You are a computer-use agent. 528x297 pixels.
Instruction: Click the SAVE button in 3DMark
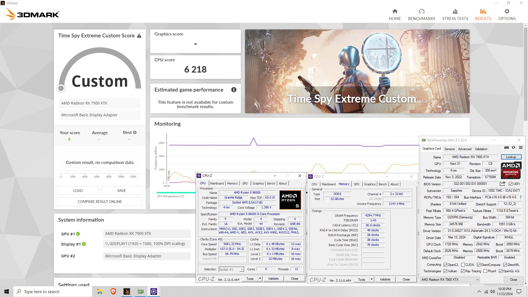tap(122, 191)
